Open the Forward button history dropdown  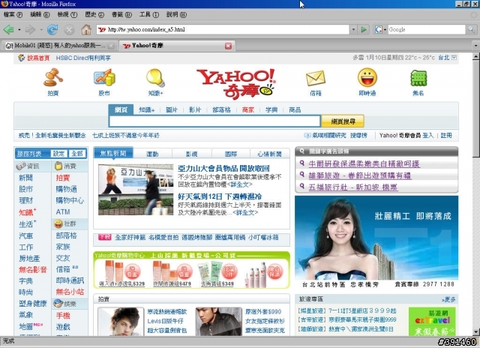[41, 30]
